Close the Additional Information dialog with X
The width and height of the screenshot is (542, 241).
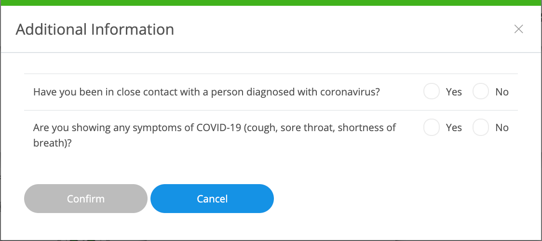click(518, 29)
